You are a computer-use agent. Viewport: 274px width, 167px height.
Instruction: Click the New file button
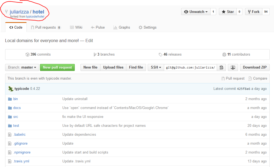90,67
